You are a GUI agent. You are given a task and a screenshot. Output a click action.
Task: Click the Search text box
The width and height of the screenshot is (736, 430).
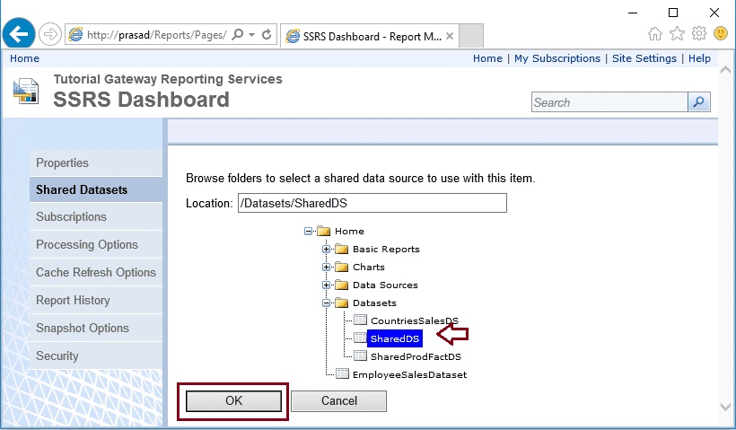[x=609, y=102]
